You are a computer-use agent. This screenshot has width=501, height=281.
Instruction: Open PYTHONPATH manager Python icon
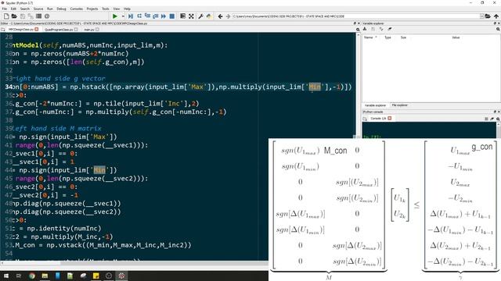pos(209,16)
